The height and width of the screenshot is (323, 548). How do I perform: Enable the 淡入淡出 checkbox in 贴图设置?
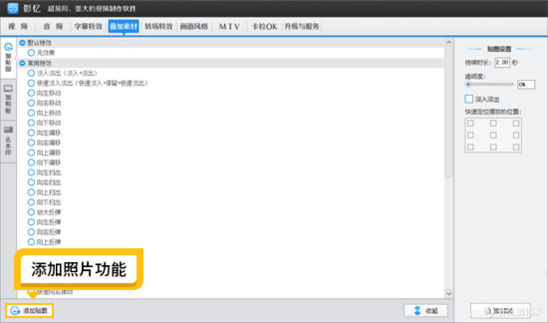pos(469,99)
